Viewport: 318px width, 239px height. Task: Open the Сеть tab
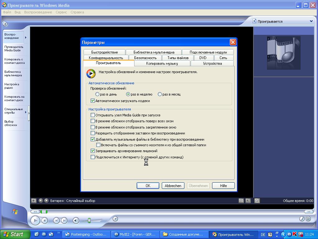click(223, 58)
